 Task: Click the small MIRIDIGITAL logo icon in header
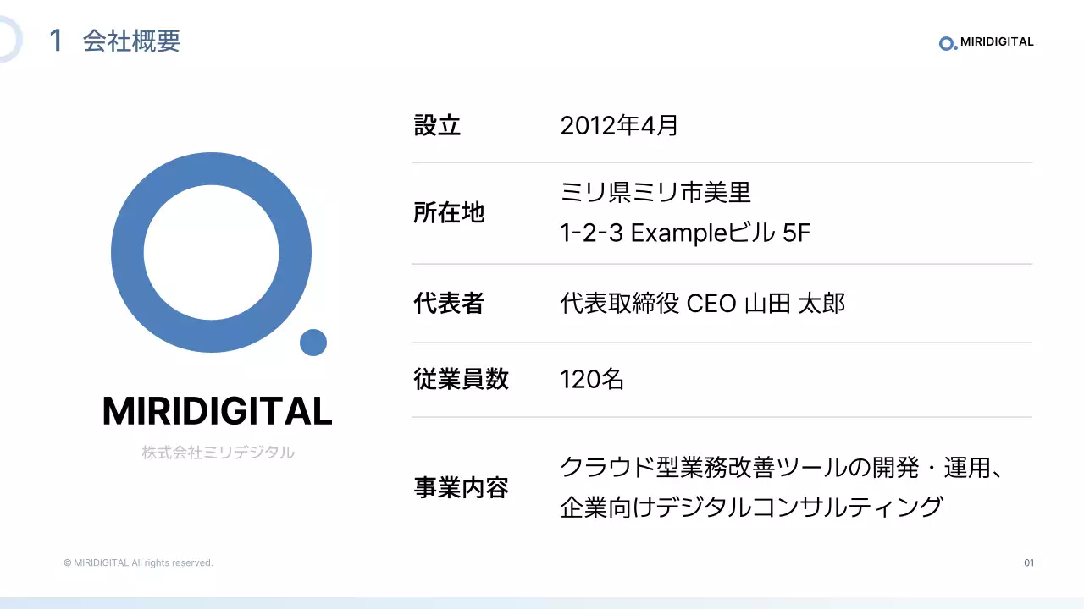(948, 43)
